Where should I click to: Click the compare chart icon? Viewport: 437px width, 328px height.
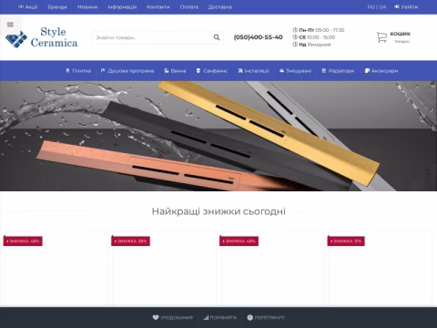pos(206,317)
